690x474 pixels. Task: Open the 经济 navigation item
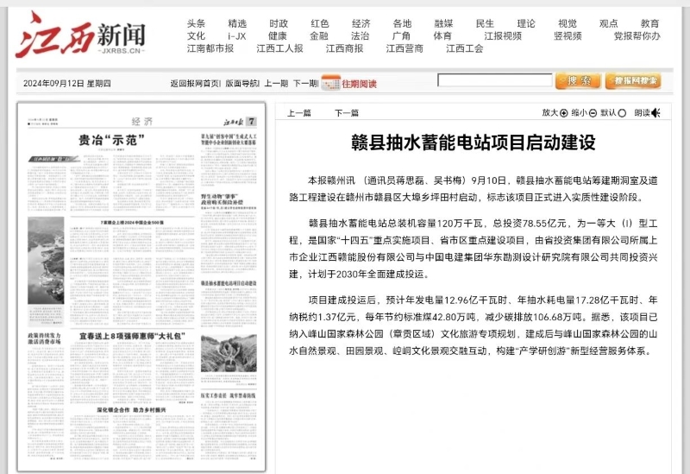coord(361,23)
